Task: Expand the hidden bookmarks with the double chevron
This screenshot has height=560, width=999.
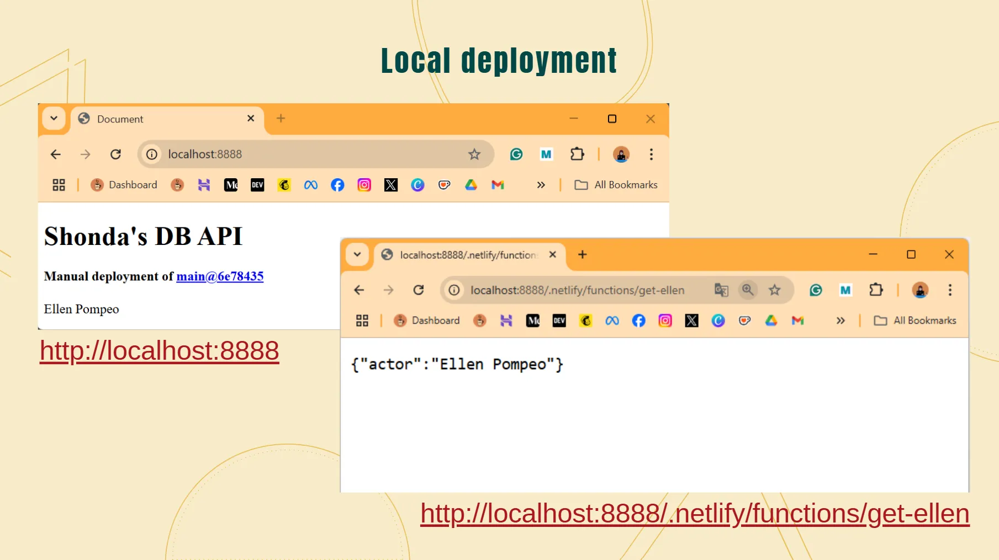Action: pos(841,320)
